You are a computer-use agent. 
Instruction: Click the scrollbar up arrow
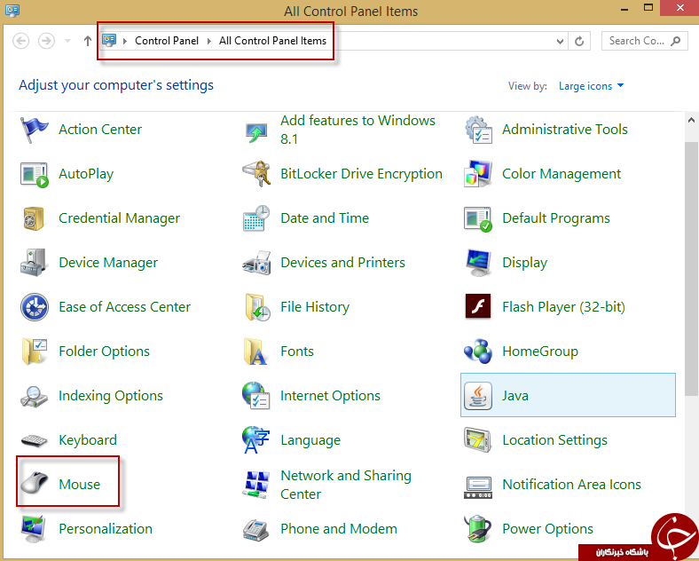coord(691,120)
